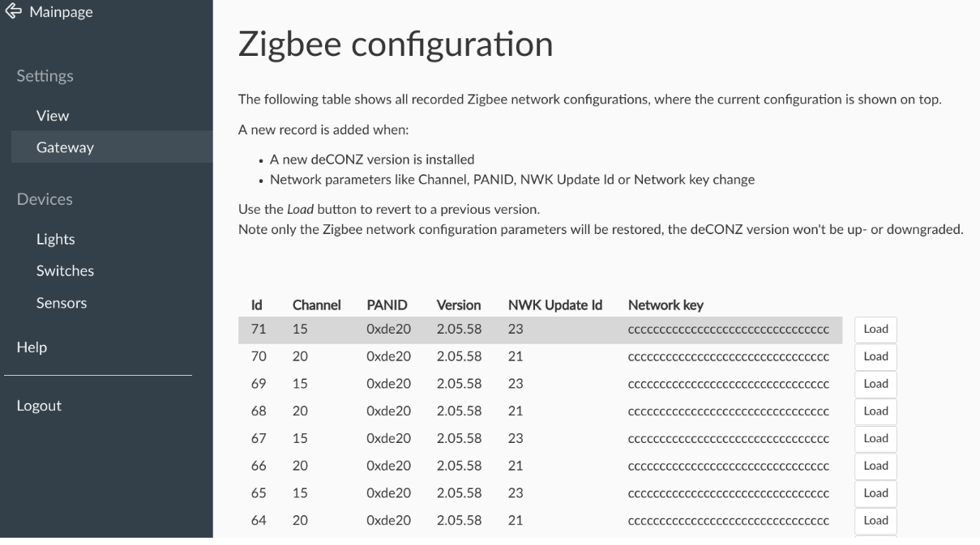Click Logout in the sidebar
The width and height of the screenshot is (980, 545).
[x=39, y=406]
